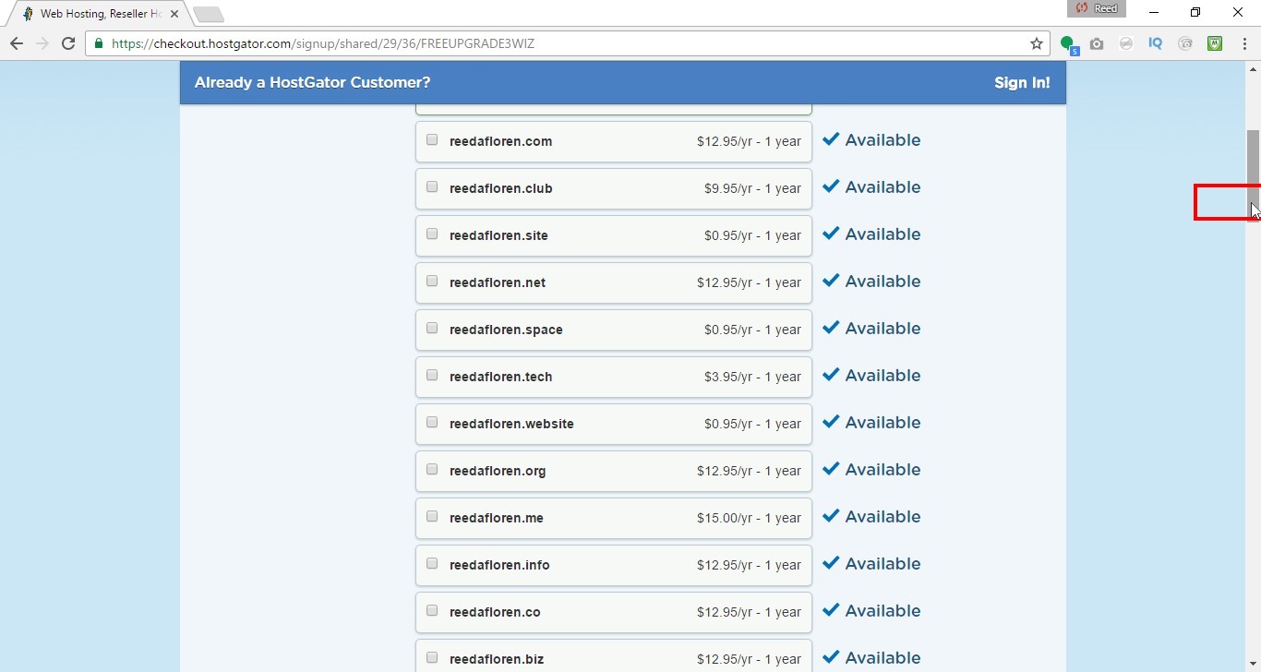This screenshot has height=672, width=1261.
Task: Click the green padlock security icon
Action: point(99,43)
